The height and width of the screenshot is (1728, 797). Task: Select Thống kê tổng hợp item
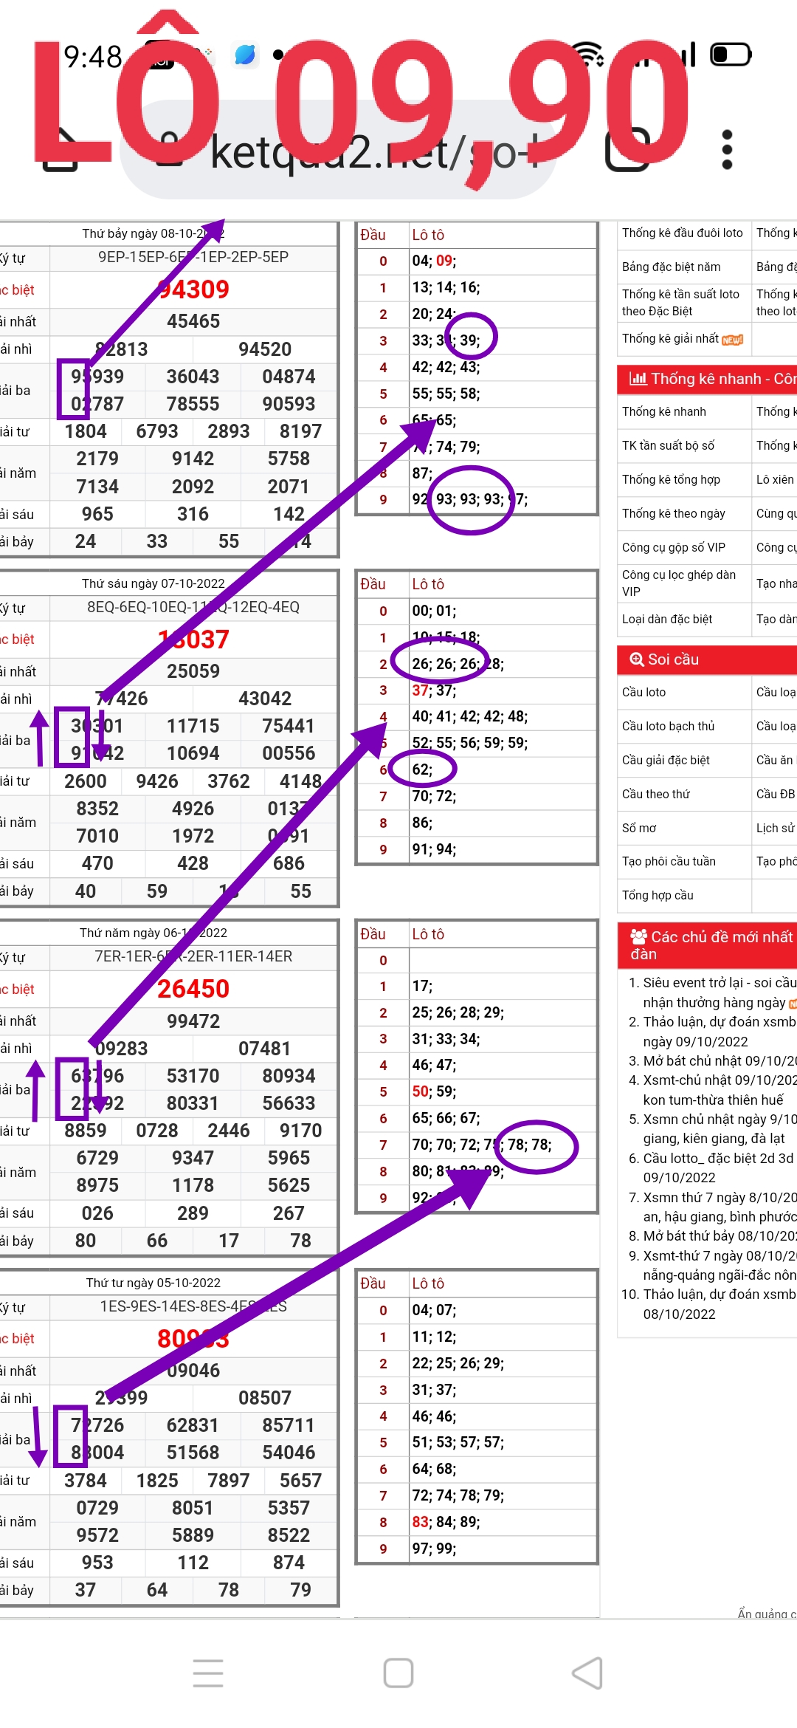[671, 480]
